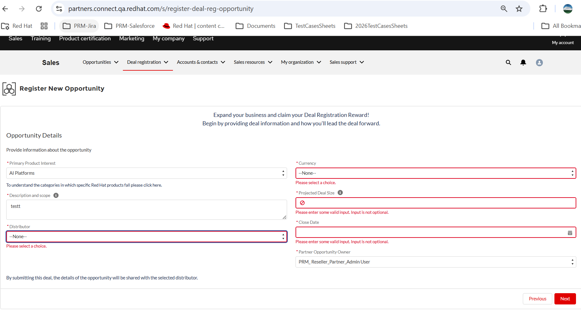Open site information icon in address bar
Screen dimensions: 581x311
(59, 9)
